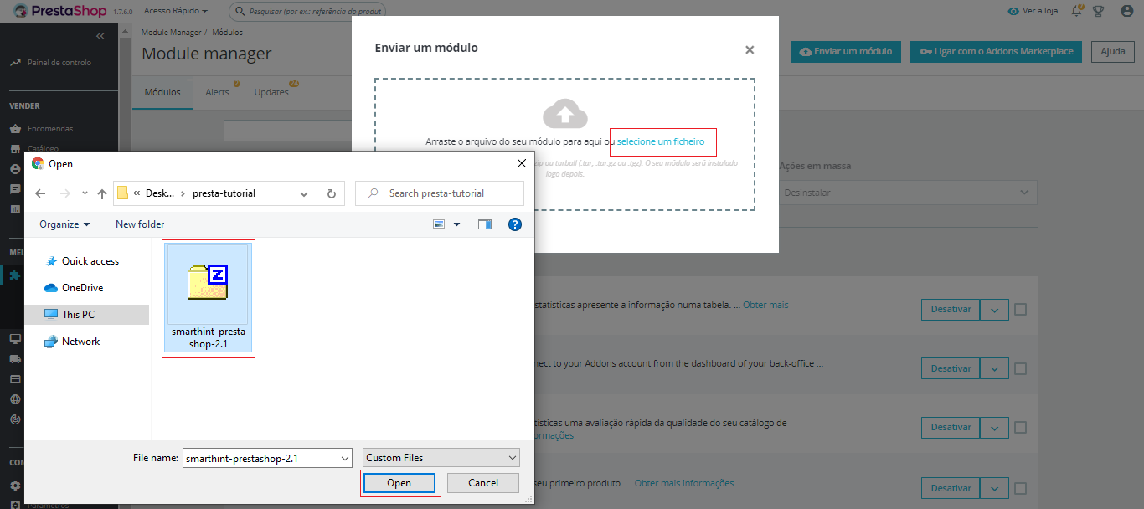Click the blue Help question mark icon
The image size is (1144, 509).
[x=515, y=224]
